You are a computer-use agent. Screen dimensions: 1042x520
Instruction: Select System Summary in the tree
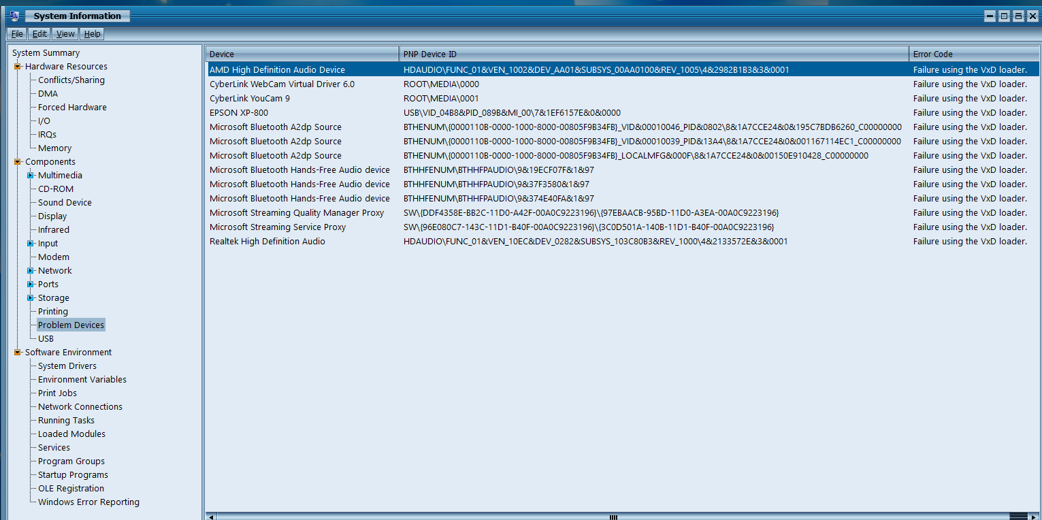click(x=46, y=53)
